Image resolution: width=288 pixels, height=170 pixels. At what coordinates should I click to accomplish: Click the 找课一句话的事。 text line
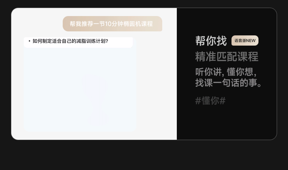(x=228, y=83)
